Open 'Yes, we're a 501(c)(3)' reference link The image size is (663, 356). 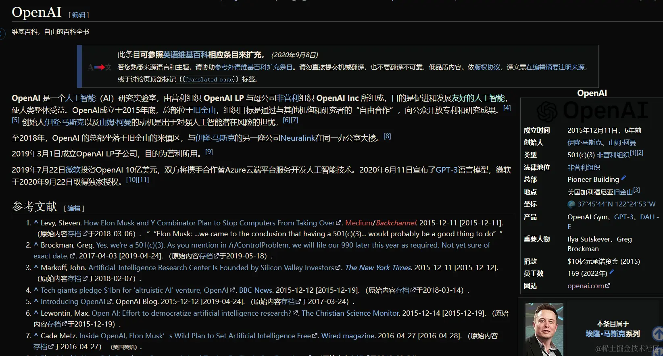click(x=262, y=250)
